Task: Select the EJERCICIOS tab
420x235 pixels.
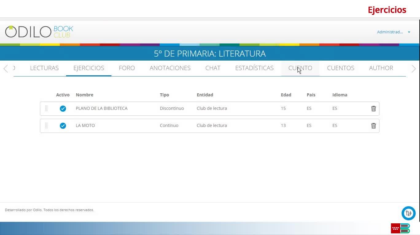Action: point(89,68)
